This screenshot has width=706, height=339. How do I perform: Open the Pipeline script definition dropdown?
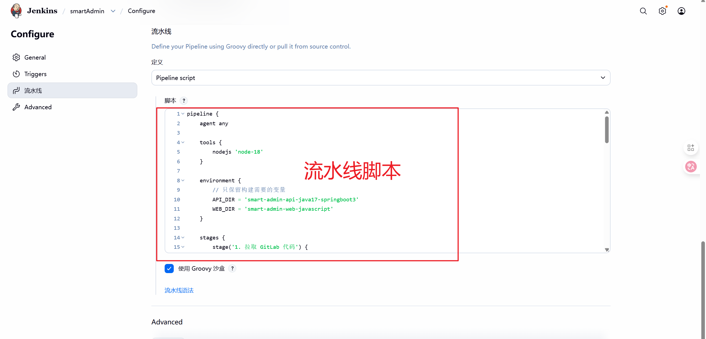(381, 78)
